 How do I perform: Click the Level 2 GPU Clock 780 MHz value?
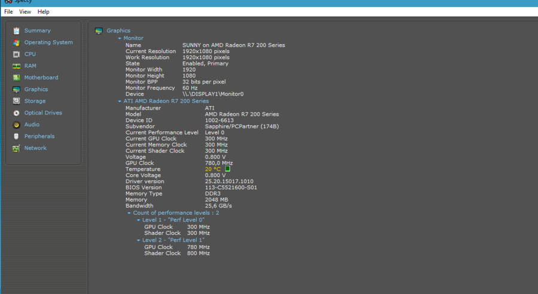click(198, 247)
